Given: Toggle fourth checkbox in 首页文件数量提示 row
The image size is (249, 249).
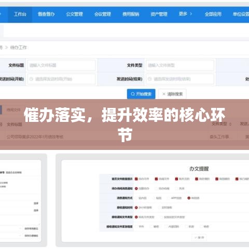Looking at the screenshot, I should 197,179.
